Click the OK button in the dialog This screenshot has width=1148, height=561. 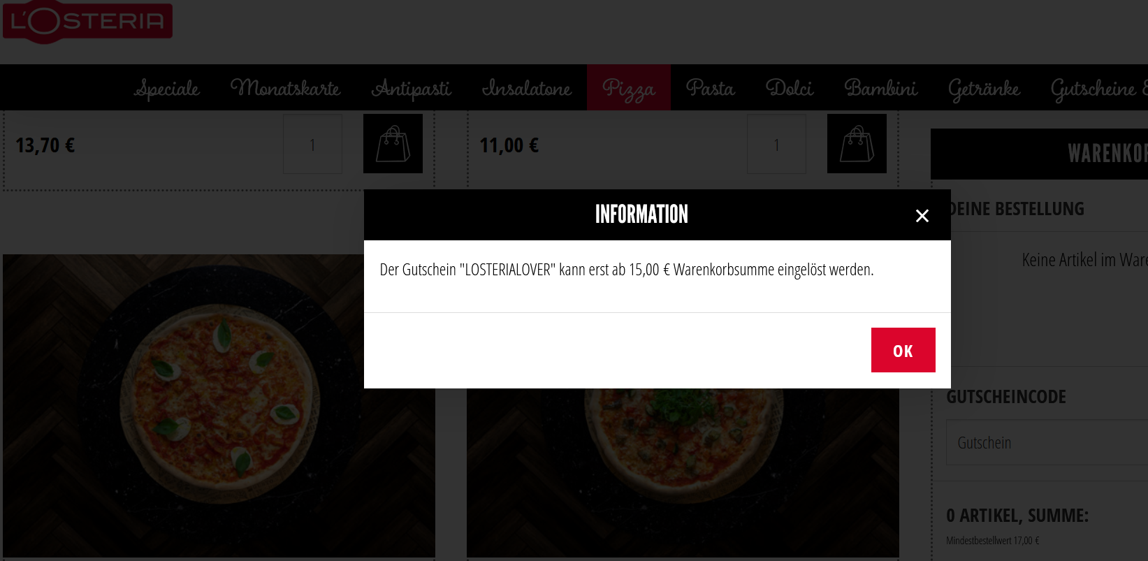[903, 350]
